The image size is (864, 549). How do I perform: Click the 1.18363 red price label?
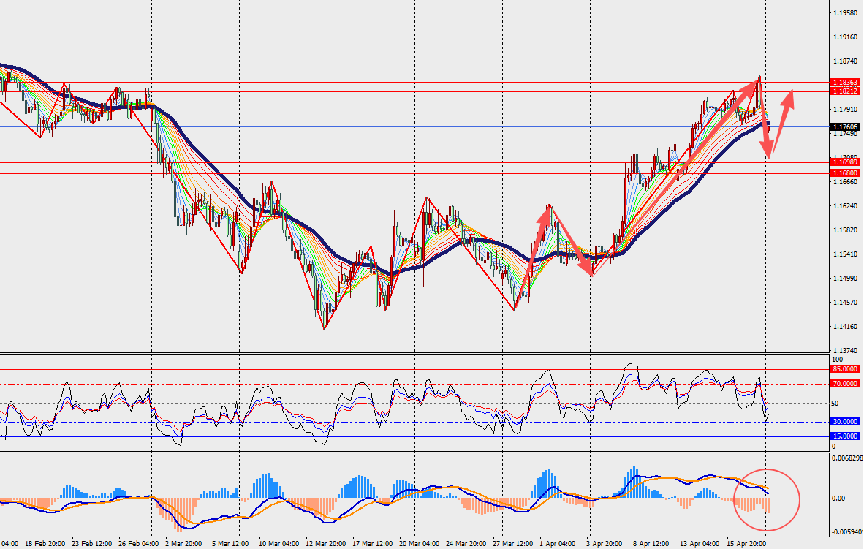pyautogui.click(x=846, y=83)
